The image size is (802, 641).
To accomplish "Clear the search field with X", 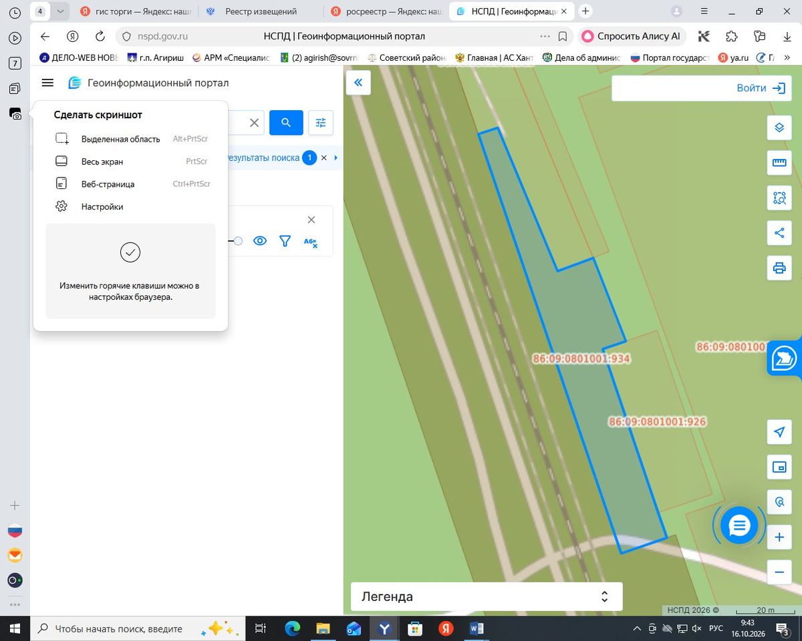I will 254,122.
